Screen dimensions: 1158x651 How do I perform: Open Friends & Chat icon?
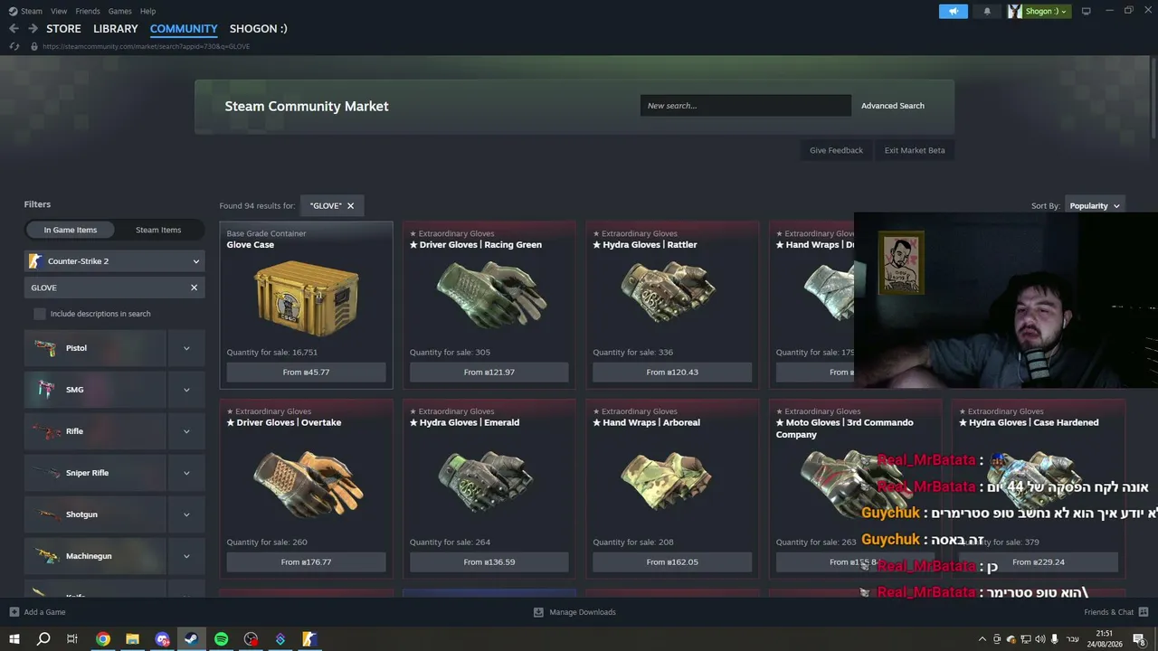(x=1144, y=612)
